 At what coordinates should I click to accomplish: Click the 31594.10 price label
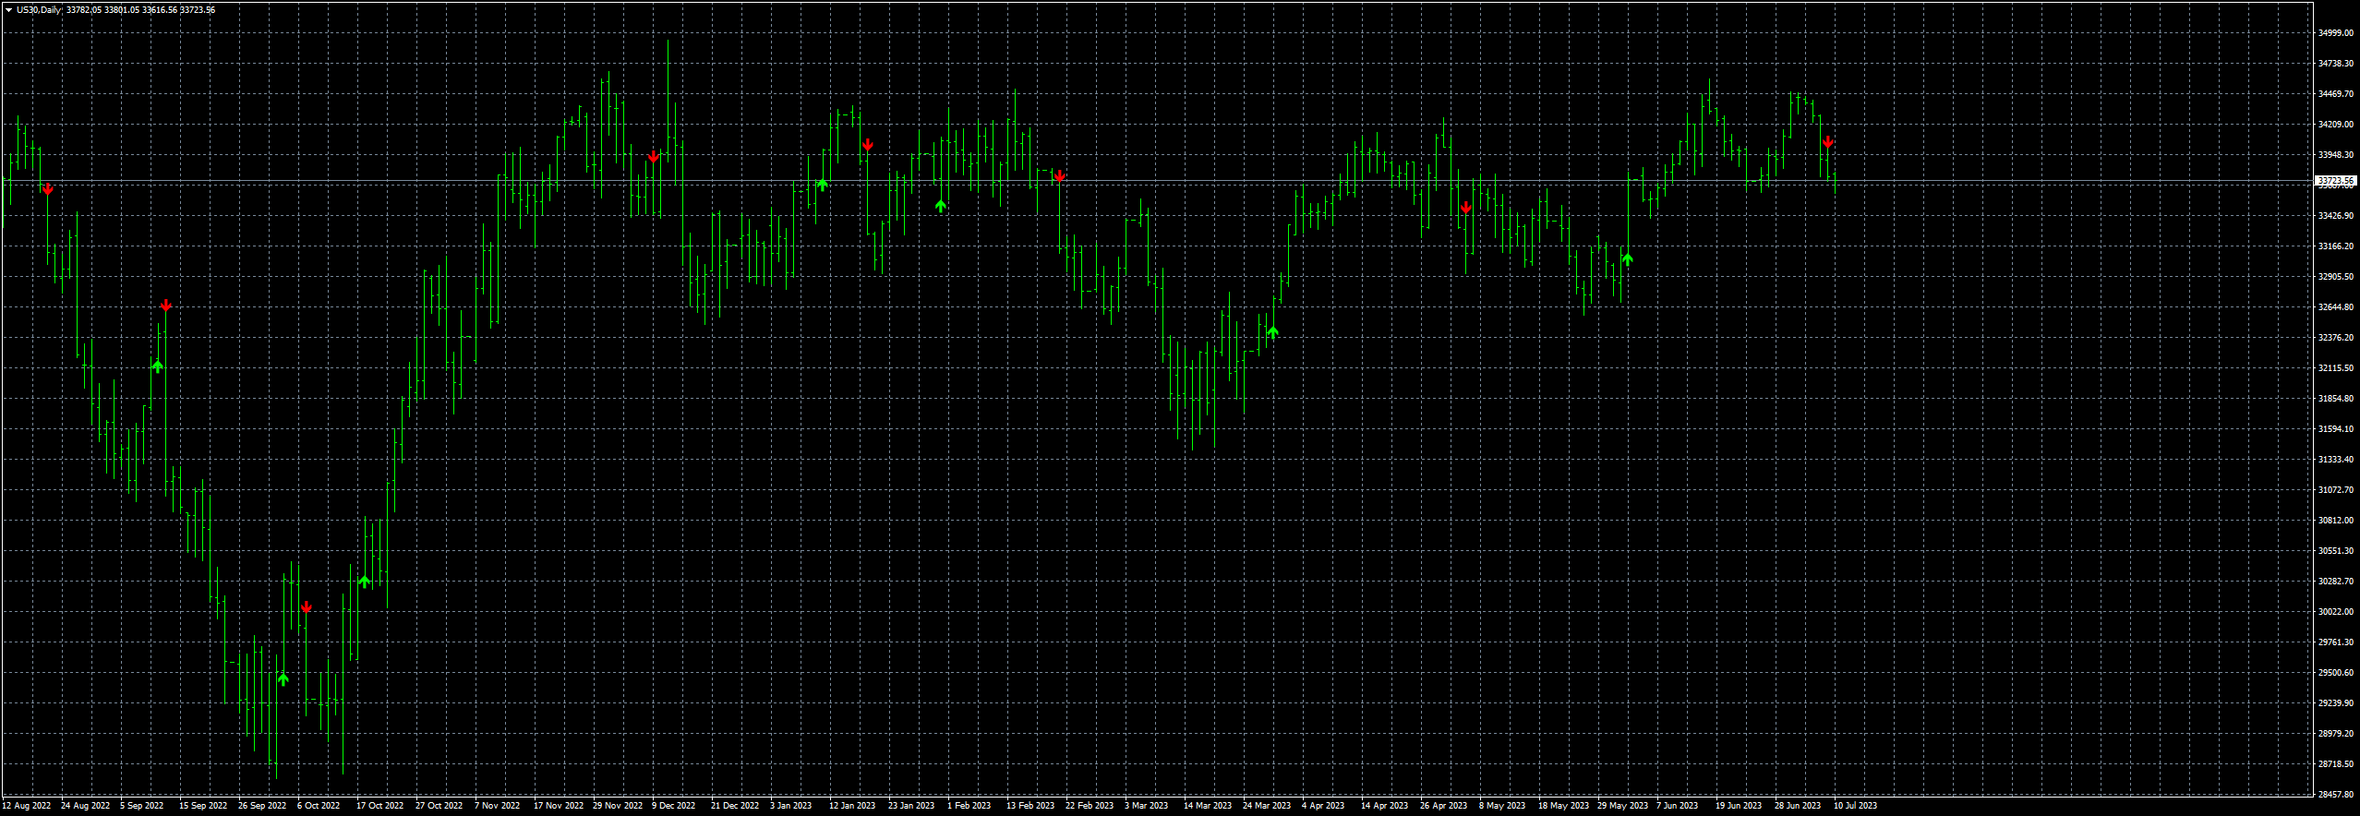(2336, 429)
